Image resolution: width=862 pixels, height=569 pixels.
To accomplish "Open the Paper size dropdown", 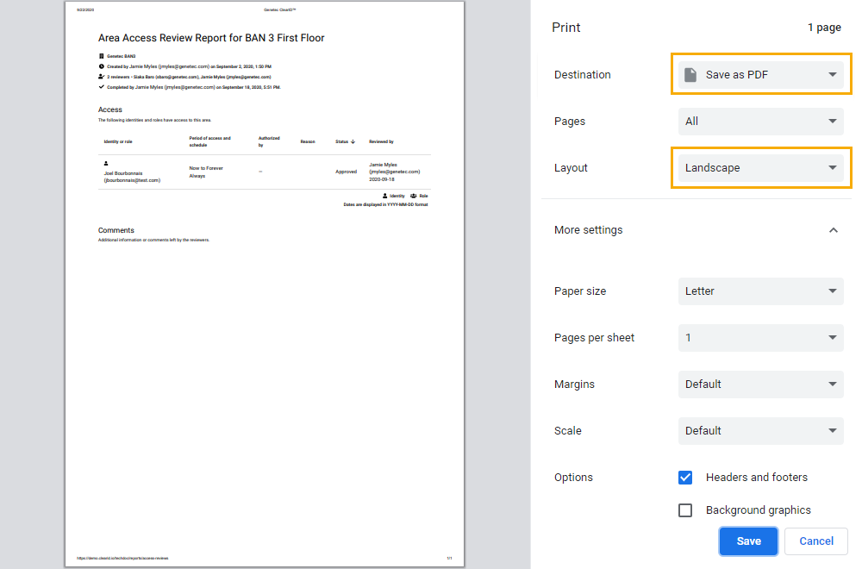I will [x=760, y=291].
